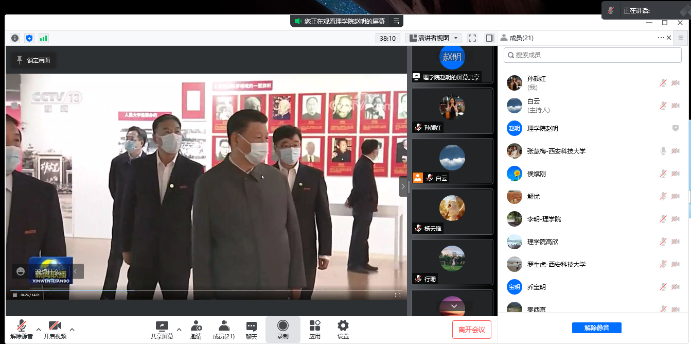Click the blue 解除静音 button in members panel
The image size is (691, 344).
tap(597, 328)
